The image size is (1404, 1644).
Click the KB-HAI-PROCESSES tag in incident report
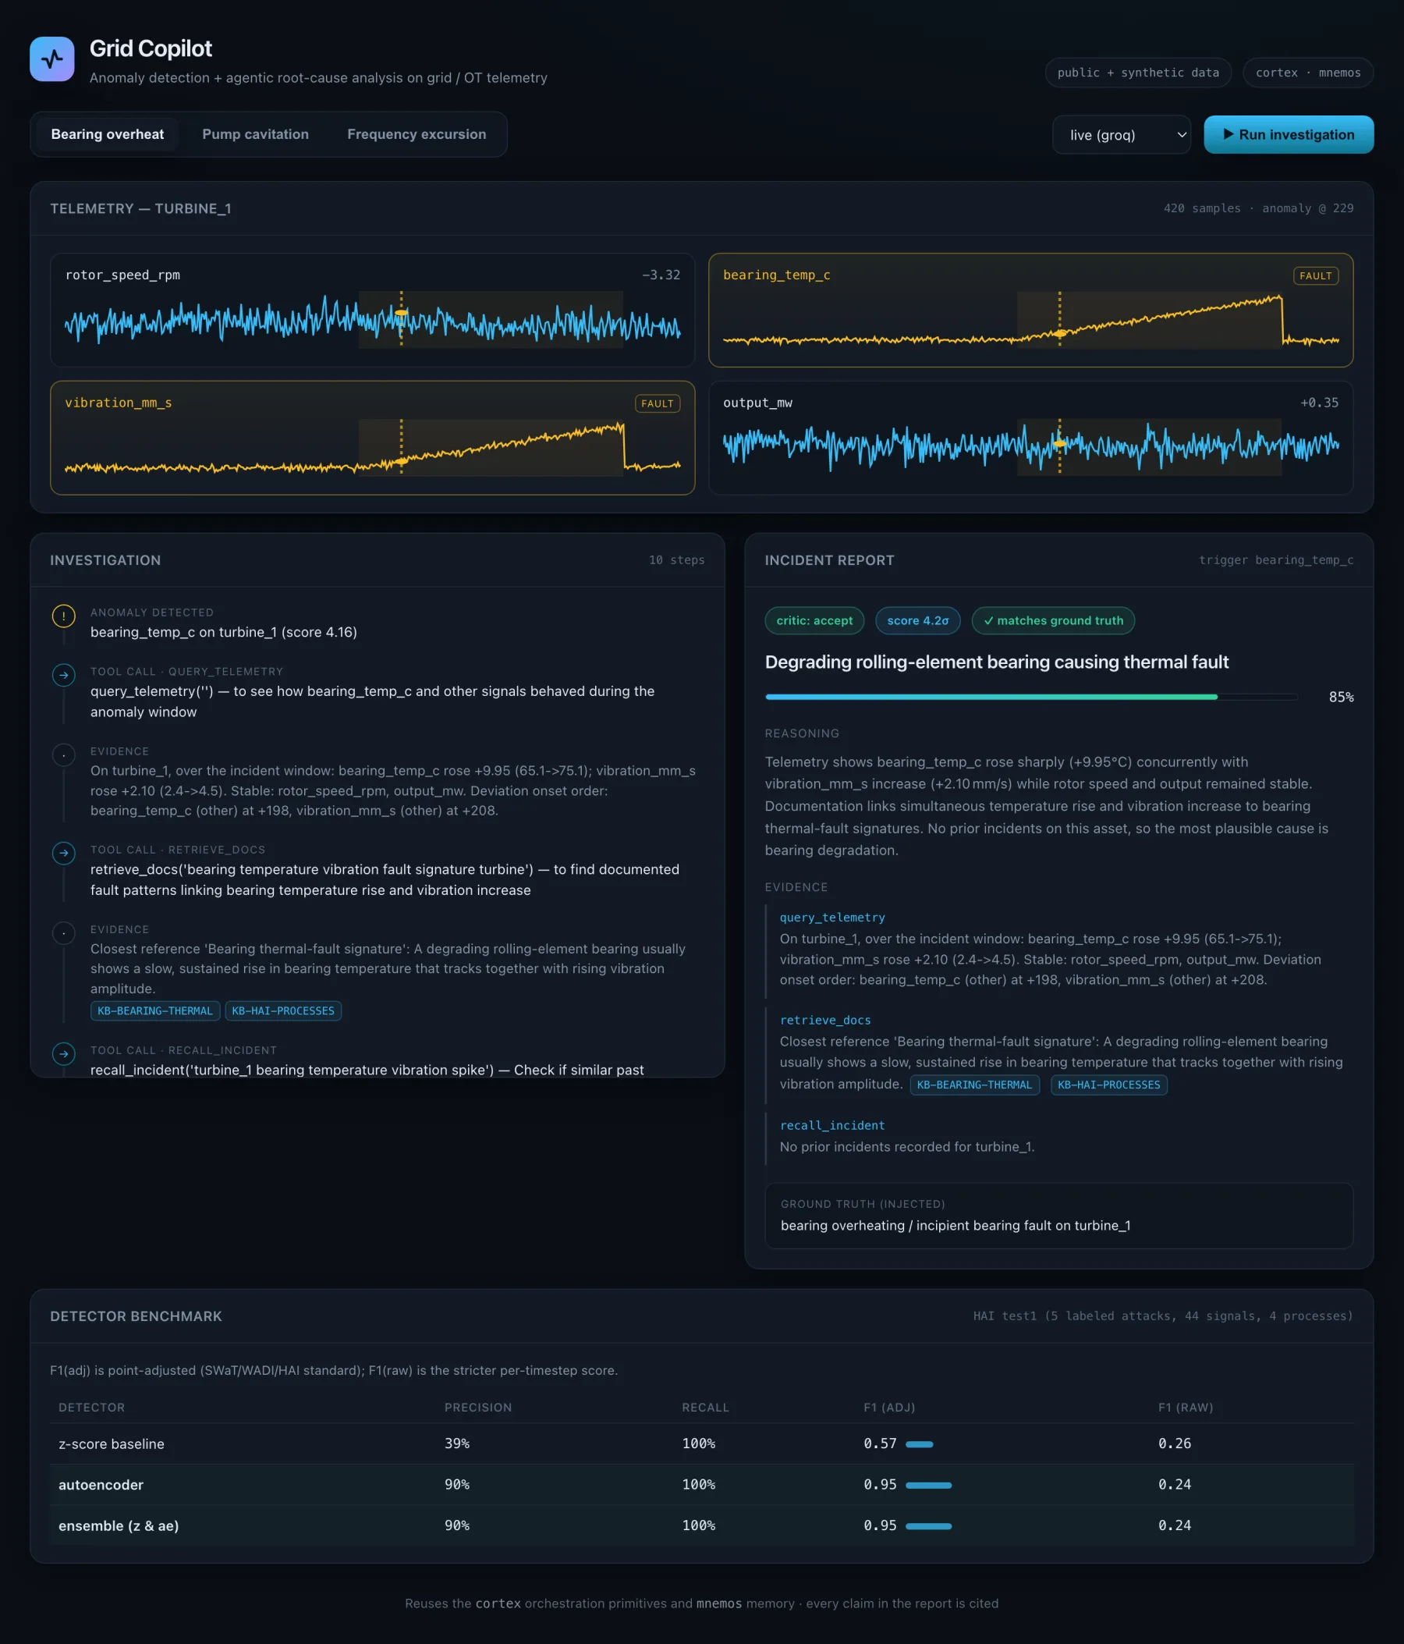(1108, 1085)
